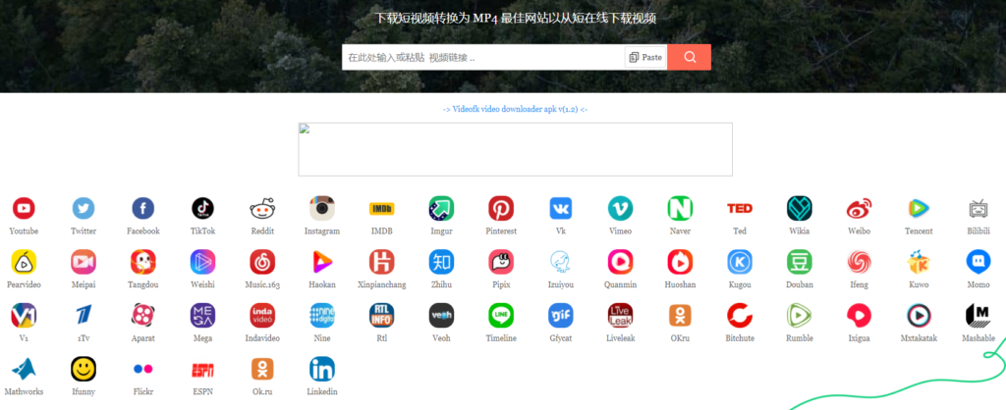Open the Twitter site icon
The width and height of the screenshot is (1006, 410).
tap(84, 208)
